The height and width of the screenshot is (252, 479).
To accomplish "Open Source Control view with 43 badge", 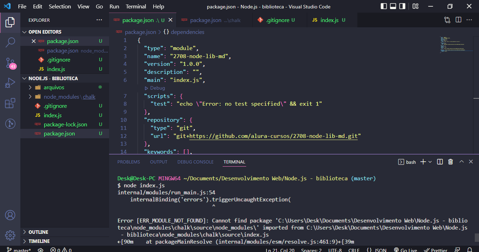I will coord(10,63).
